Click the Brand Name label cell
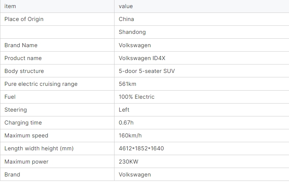Viewport: 289px width, 182px height. [x=21, y=45]
